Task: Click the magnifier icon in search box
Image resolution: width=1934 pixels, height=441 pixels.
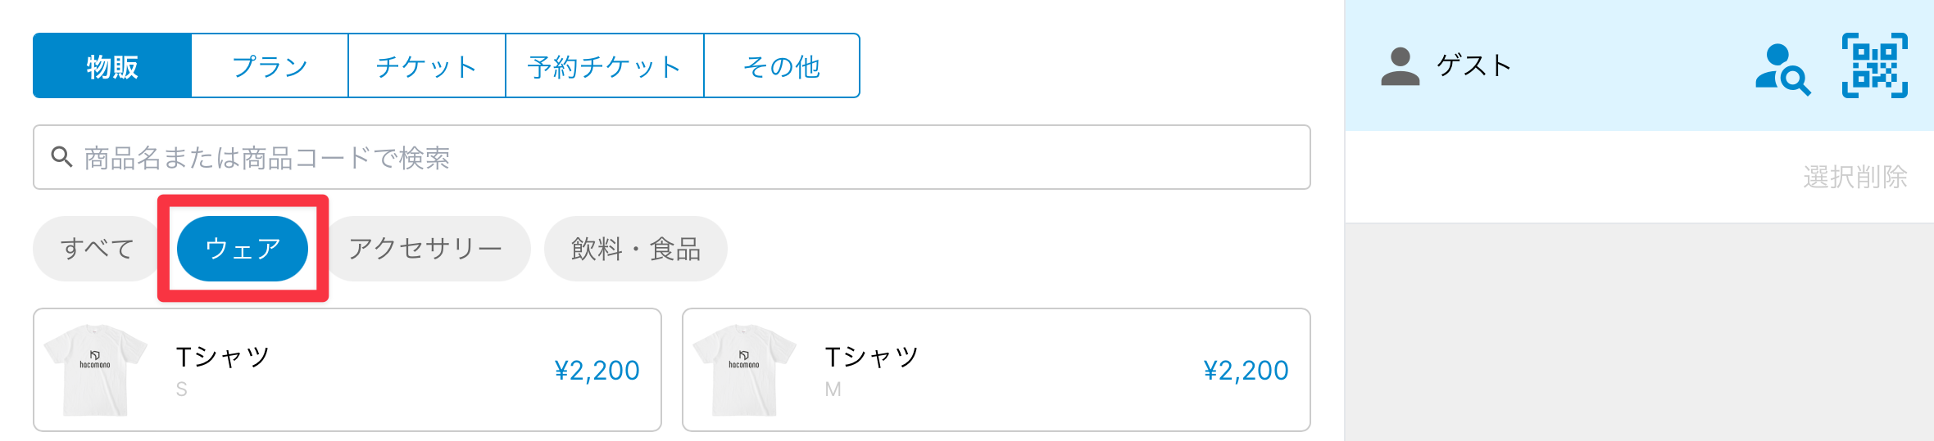Action: (61, 156)
